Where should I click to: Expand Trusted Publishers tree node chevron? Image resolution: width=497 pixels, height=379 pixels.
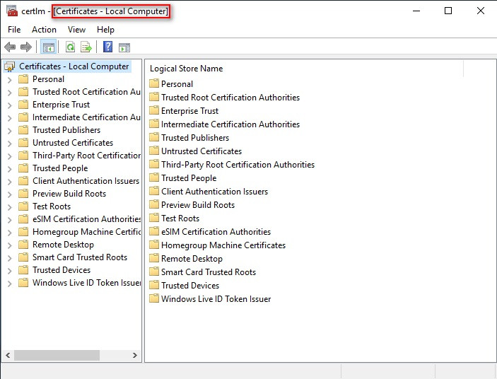click(9, 130)
